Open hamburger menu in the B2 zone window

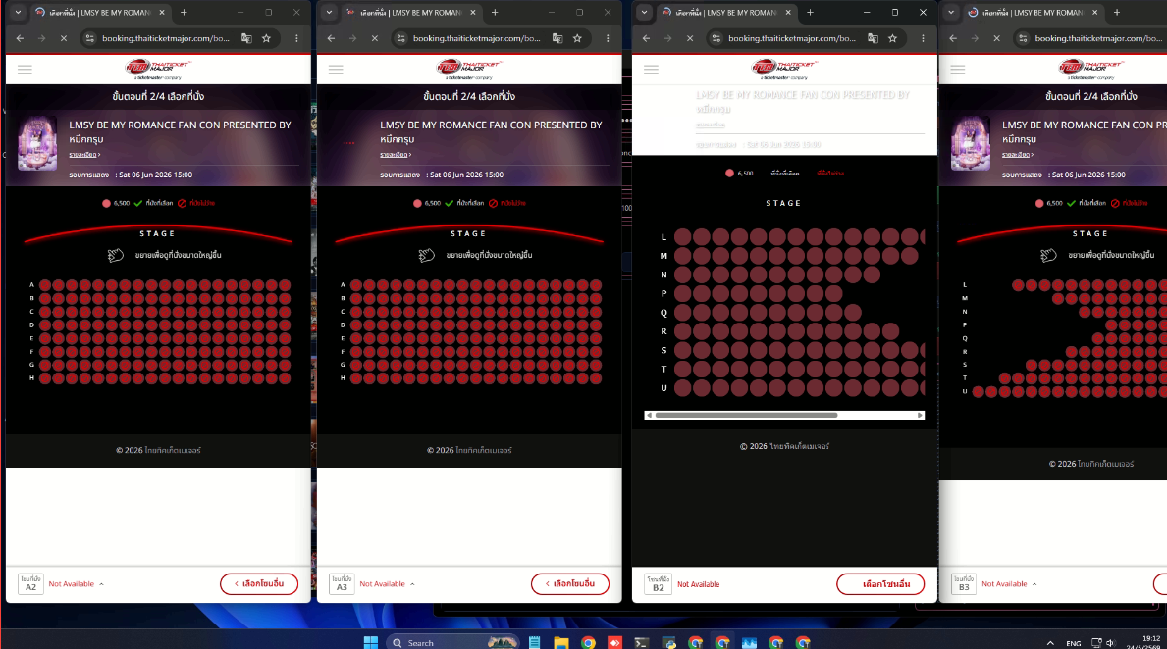tap(652, 69)
